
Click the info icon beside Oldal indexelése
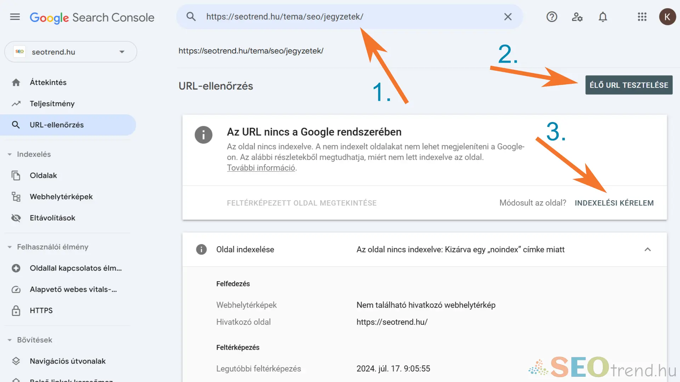click(201, 249)
